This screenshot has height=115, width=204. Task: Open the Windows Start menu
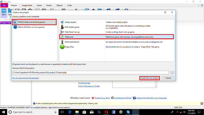pyautogui.click(x=4, y=112)
